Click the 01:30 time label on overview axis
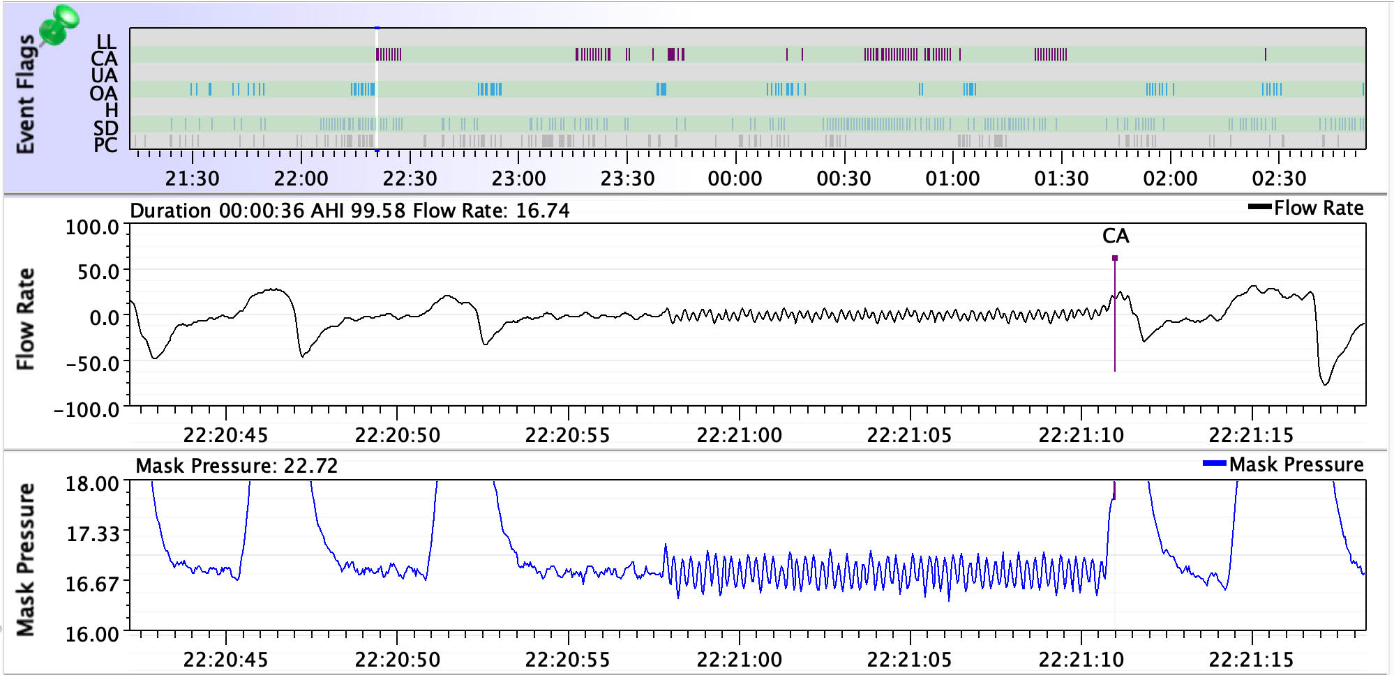This screenshot has width=1394, height=675. [1062, 179]
